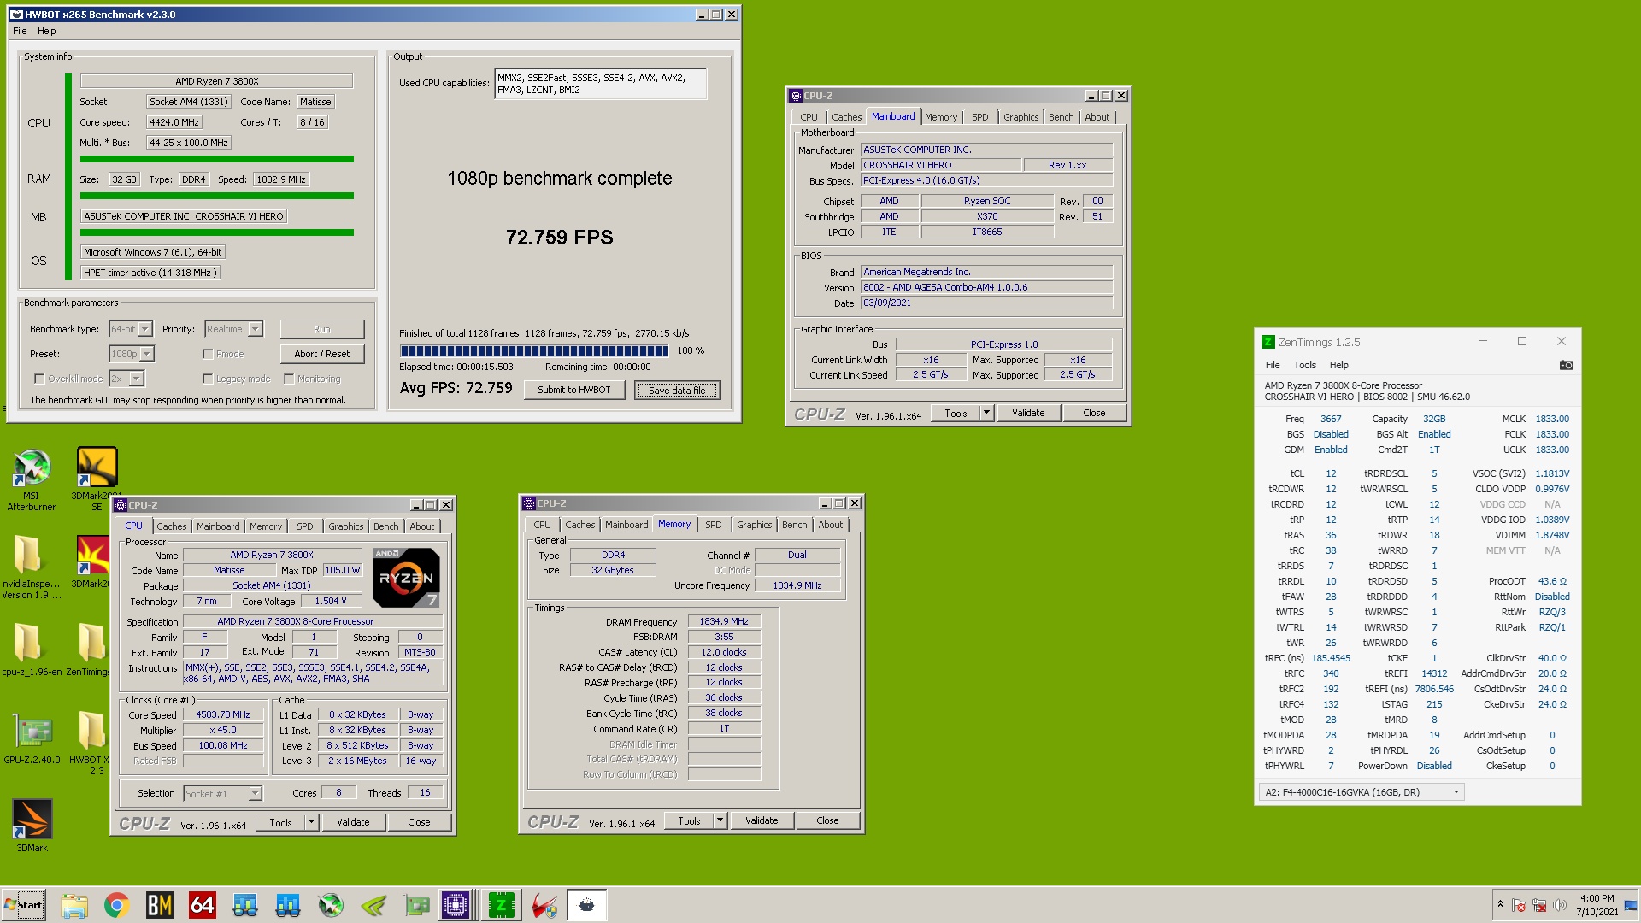Open the nvidiaInspector desktop folder
This screenshot has width=1641, height=923.
(x=32, y=566)
